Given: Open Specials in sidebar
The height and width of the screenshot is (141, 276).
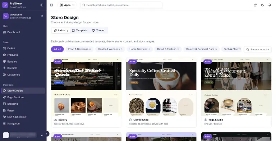Looking at the screenshot, I should (23, 68).
